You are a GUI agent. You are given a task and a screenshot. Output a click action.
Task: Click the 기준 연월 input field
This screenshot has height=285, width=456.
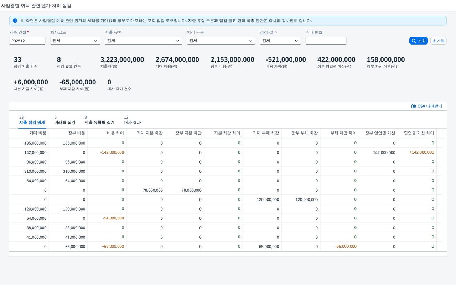pyautogui.click(x=27, y=41)
